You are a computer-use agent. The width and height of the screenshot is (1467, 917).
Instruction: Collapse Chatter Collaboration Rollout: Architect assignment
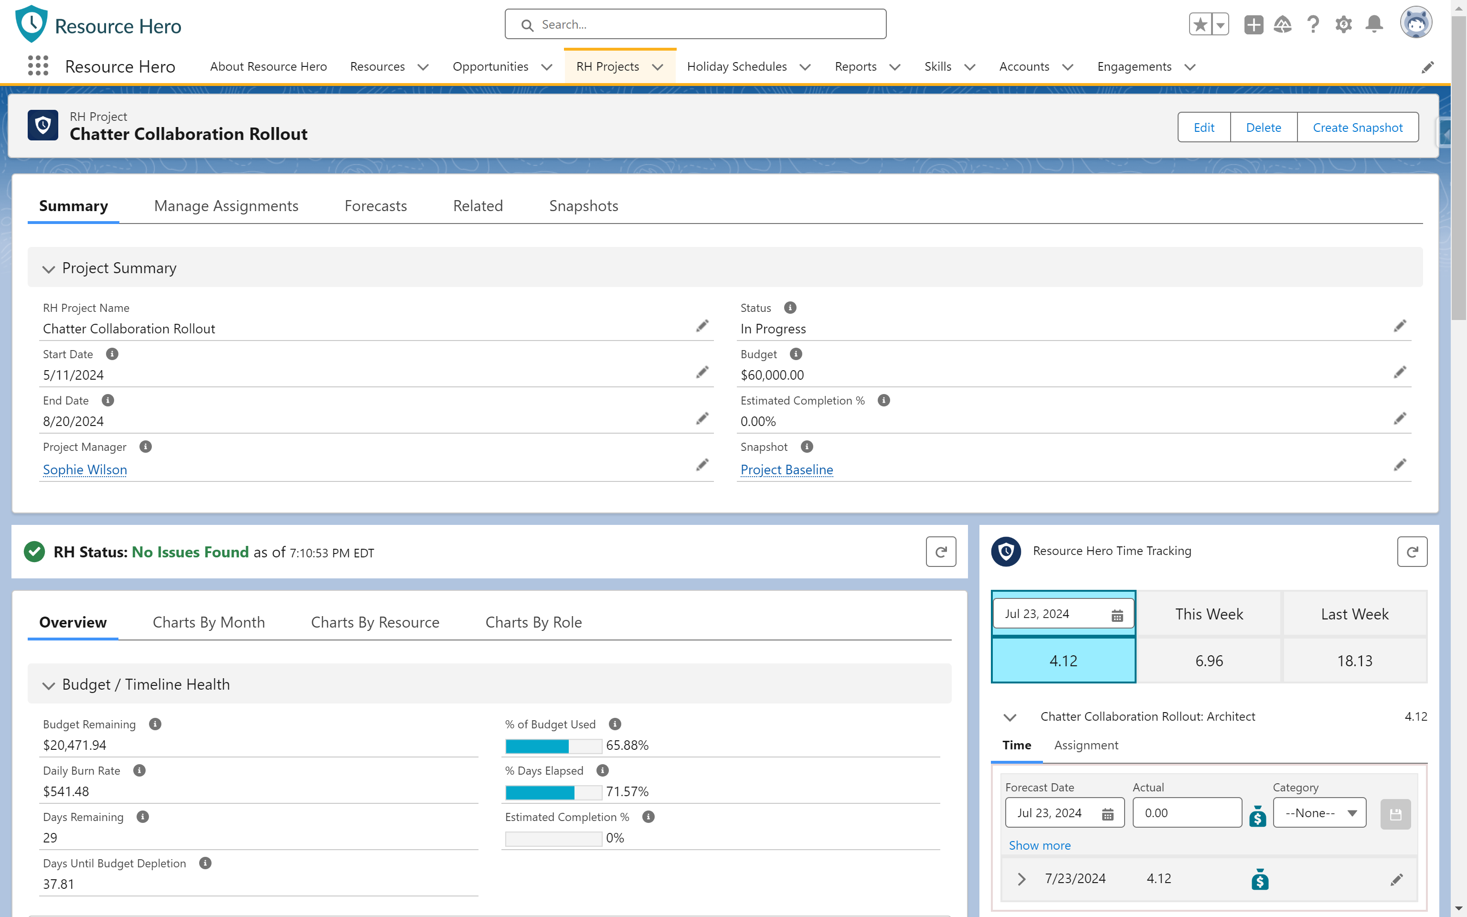click(1010, 717)
